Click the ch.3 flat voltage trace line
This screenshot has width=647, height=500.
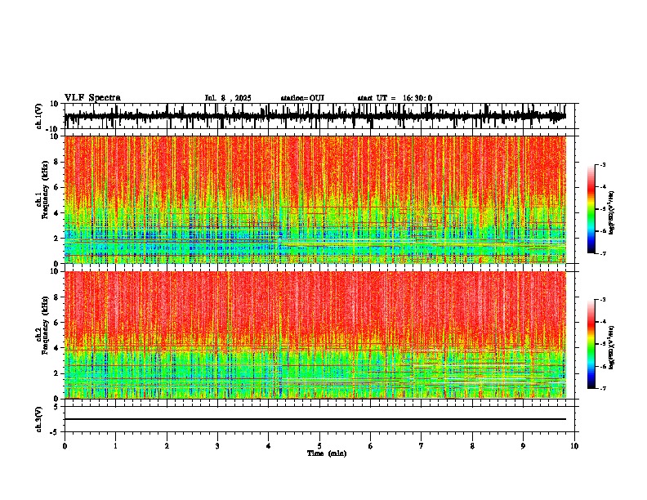click(x=315, y=419)
